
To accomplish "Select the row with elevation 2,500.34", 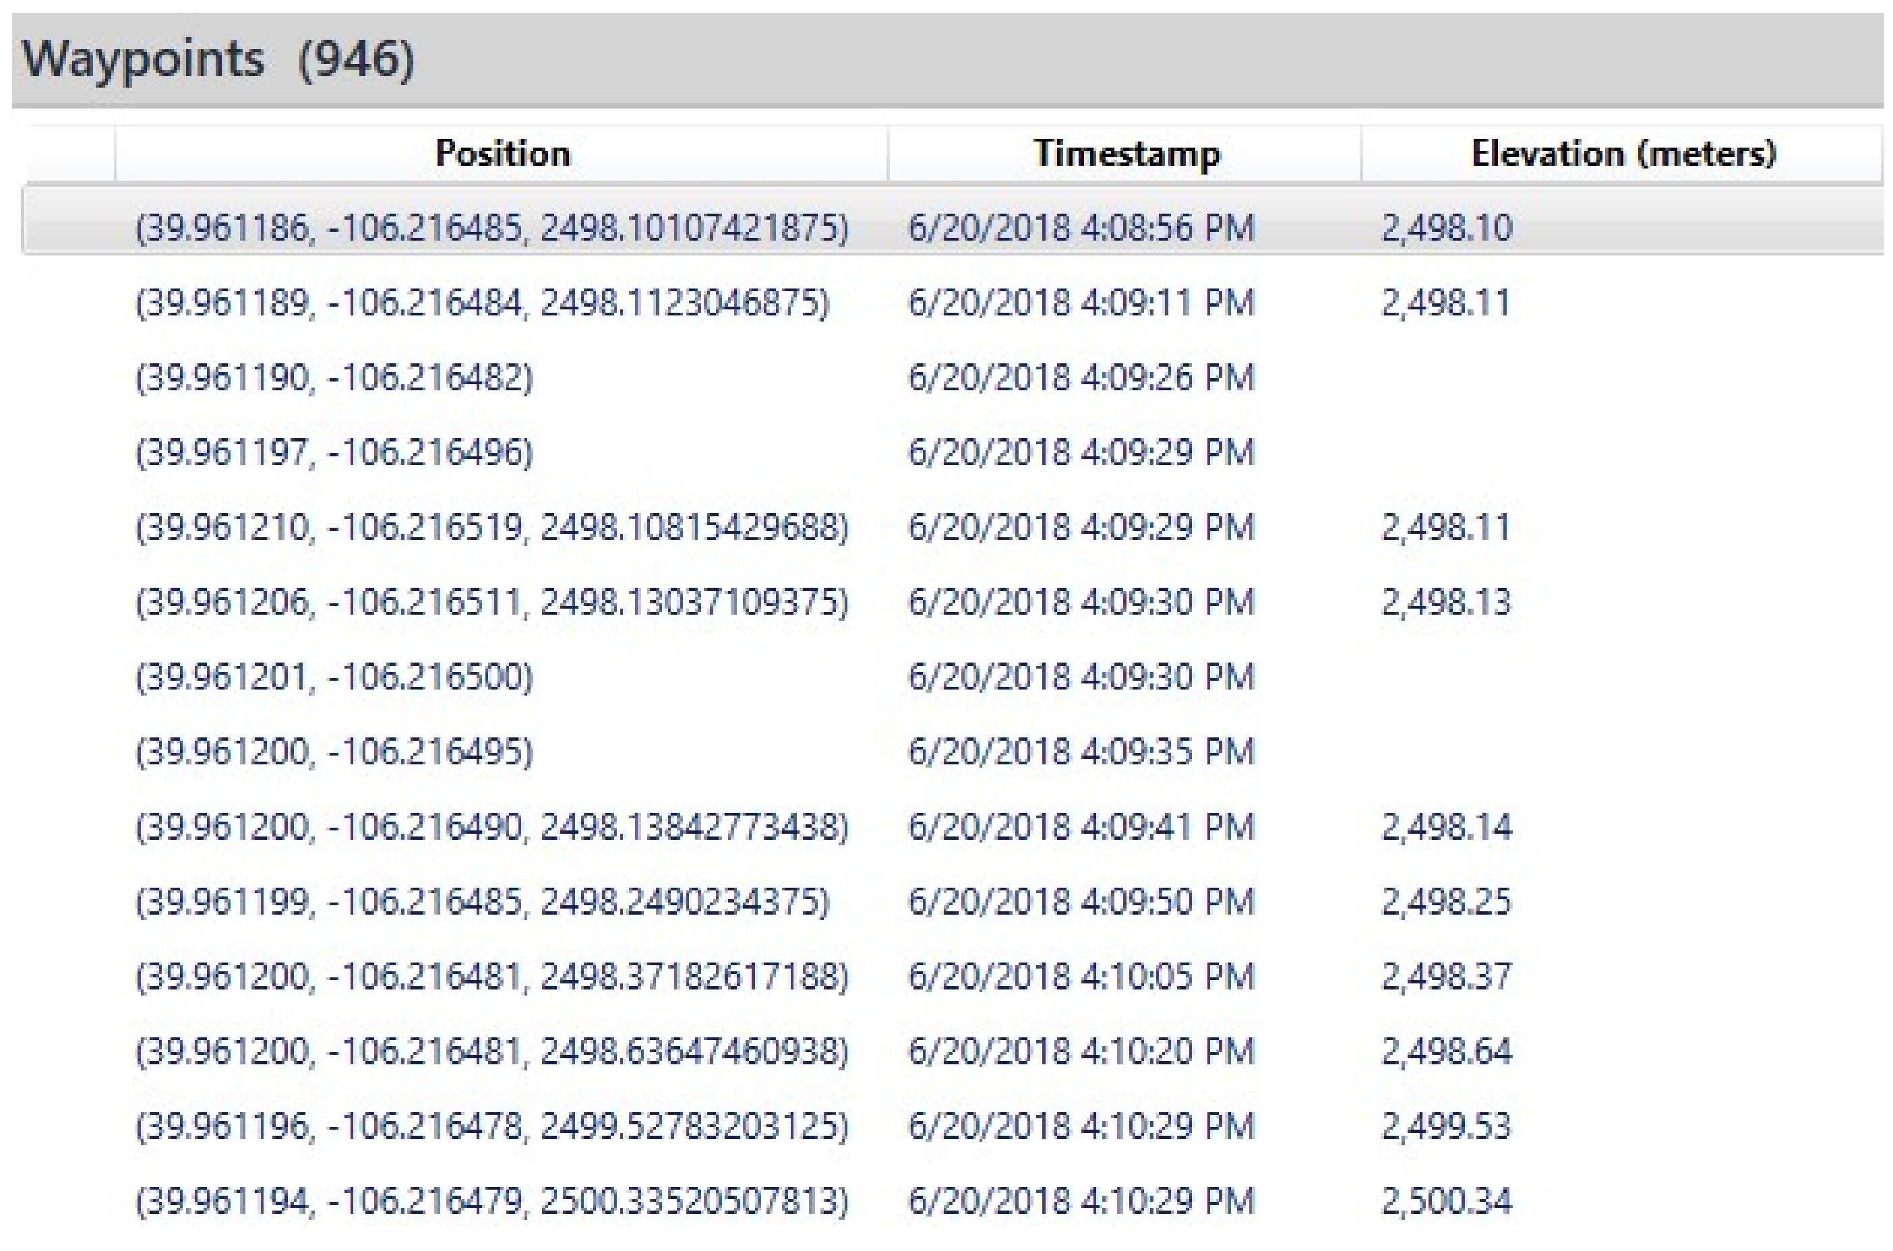I will point(1446,1202).
